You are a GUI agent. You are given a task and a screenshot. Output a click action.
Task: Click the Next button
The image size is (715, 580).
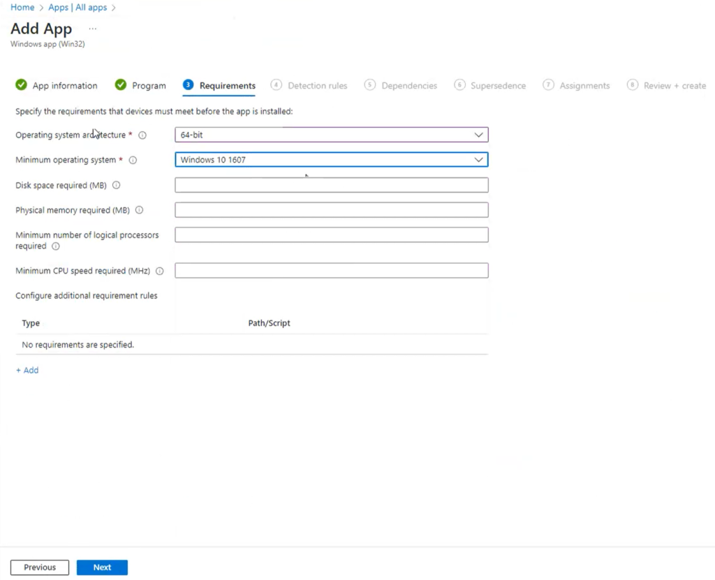tap(102, 567)
